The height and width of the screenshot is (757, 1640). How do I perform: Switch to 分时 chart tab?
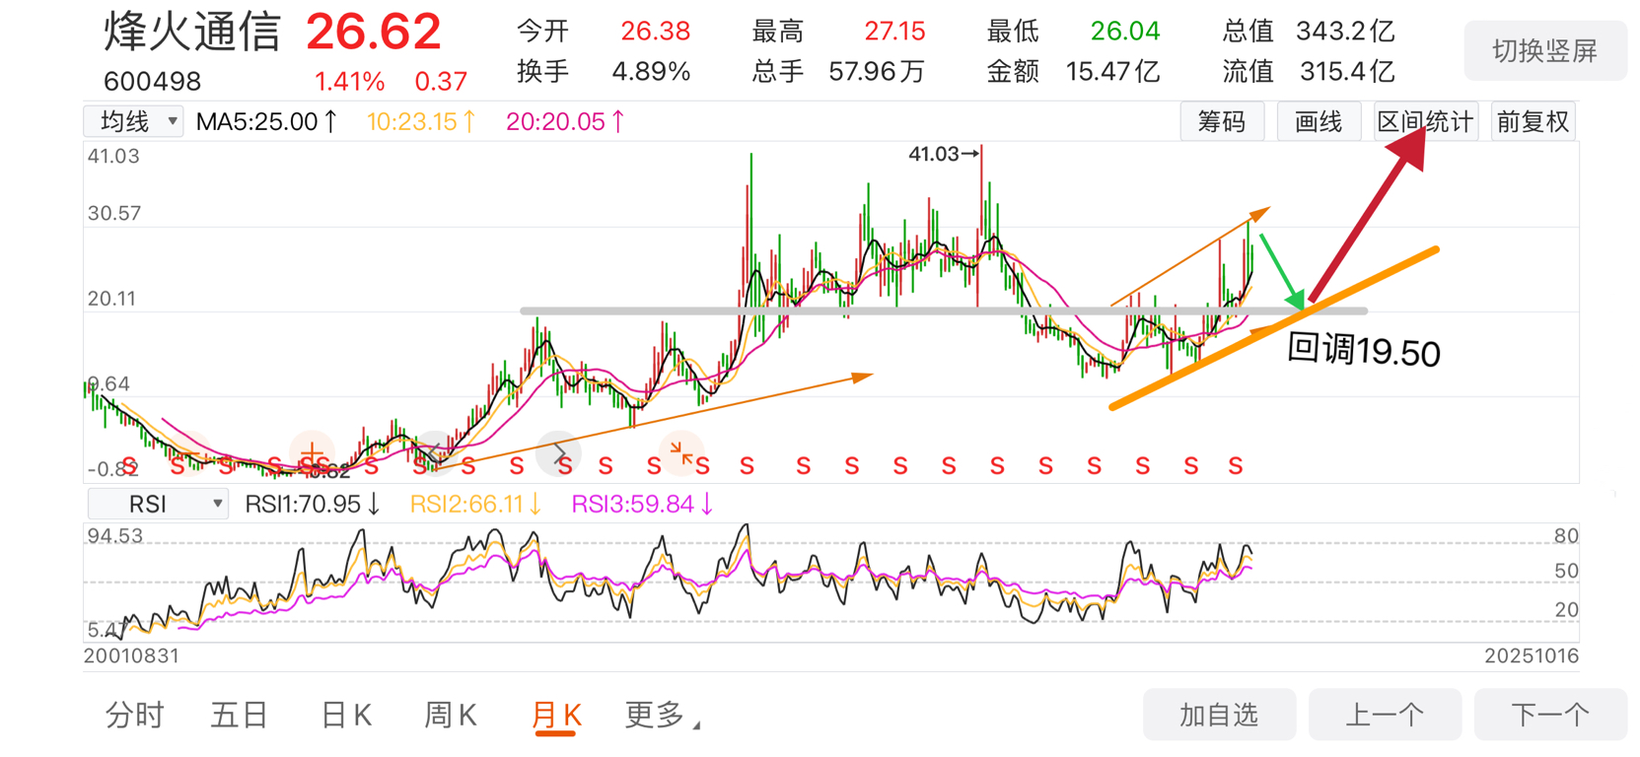[x=134, y=715]
